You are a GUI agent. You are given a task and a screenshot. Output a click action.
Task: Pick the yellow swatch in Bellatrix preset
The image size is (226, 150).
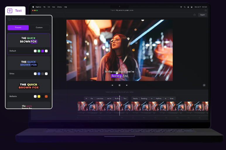pos(39,96)
